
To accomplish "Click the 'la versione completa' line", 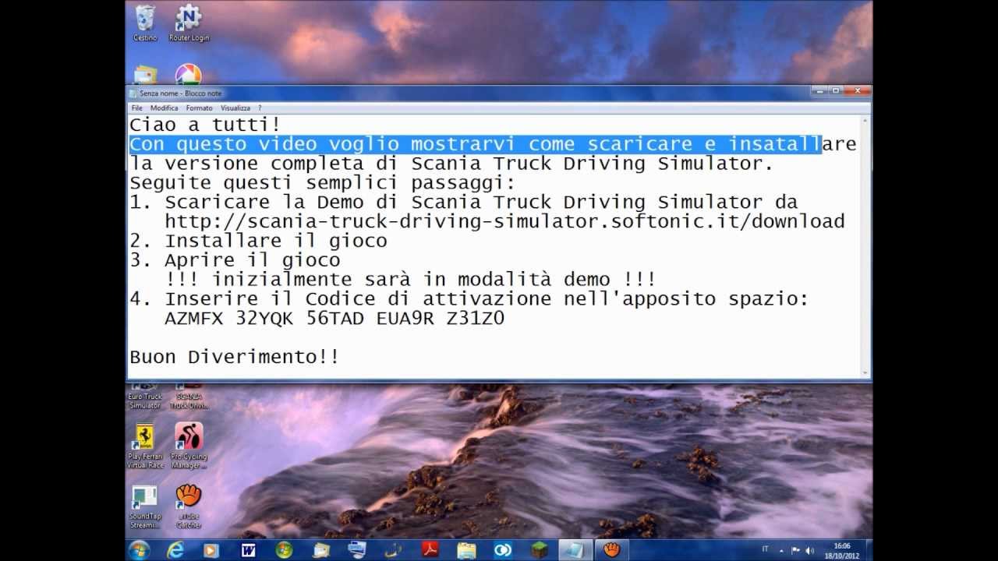I will 451,164.
